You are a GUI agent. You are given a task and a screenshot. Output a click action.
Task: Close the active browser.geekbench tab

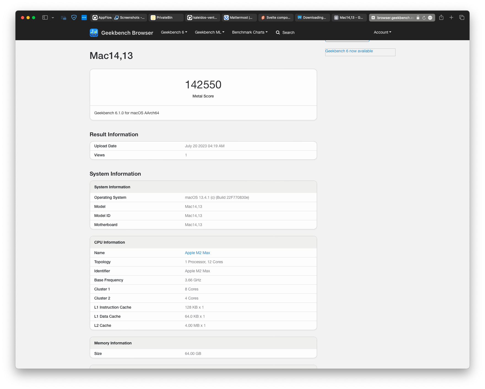point(373,18)
